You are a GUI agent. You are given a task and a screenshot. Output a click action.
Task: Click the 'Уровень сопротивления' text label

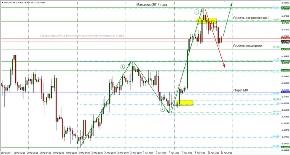(250, 18)
